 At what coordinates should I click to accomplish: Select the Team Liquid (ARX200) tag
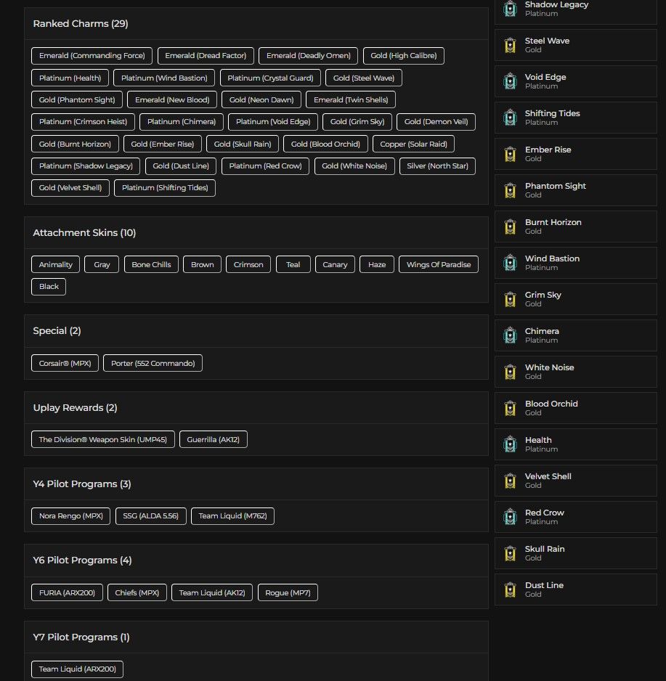tap(77, 669)
